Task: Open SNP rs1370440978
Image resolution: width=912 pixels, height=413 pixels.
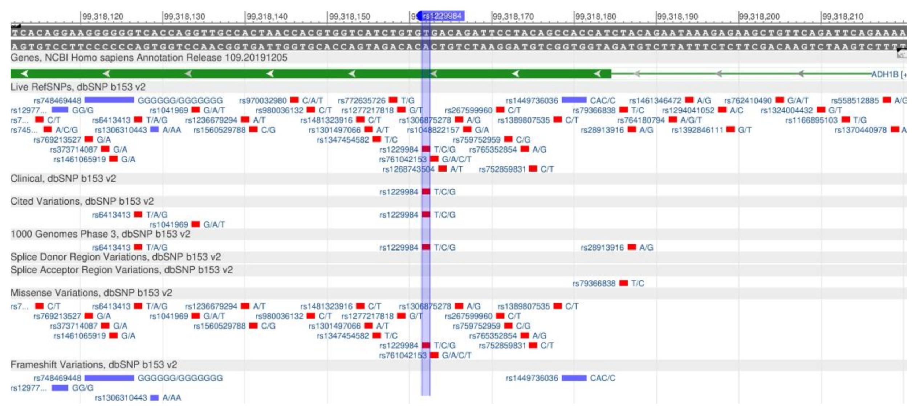Action: pos(871,130)
